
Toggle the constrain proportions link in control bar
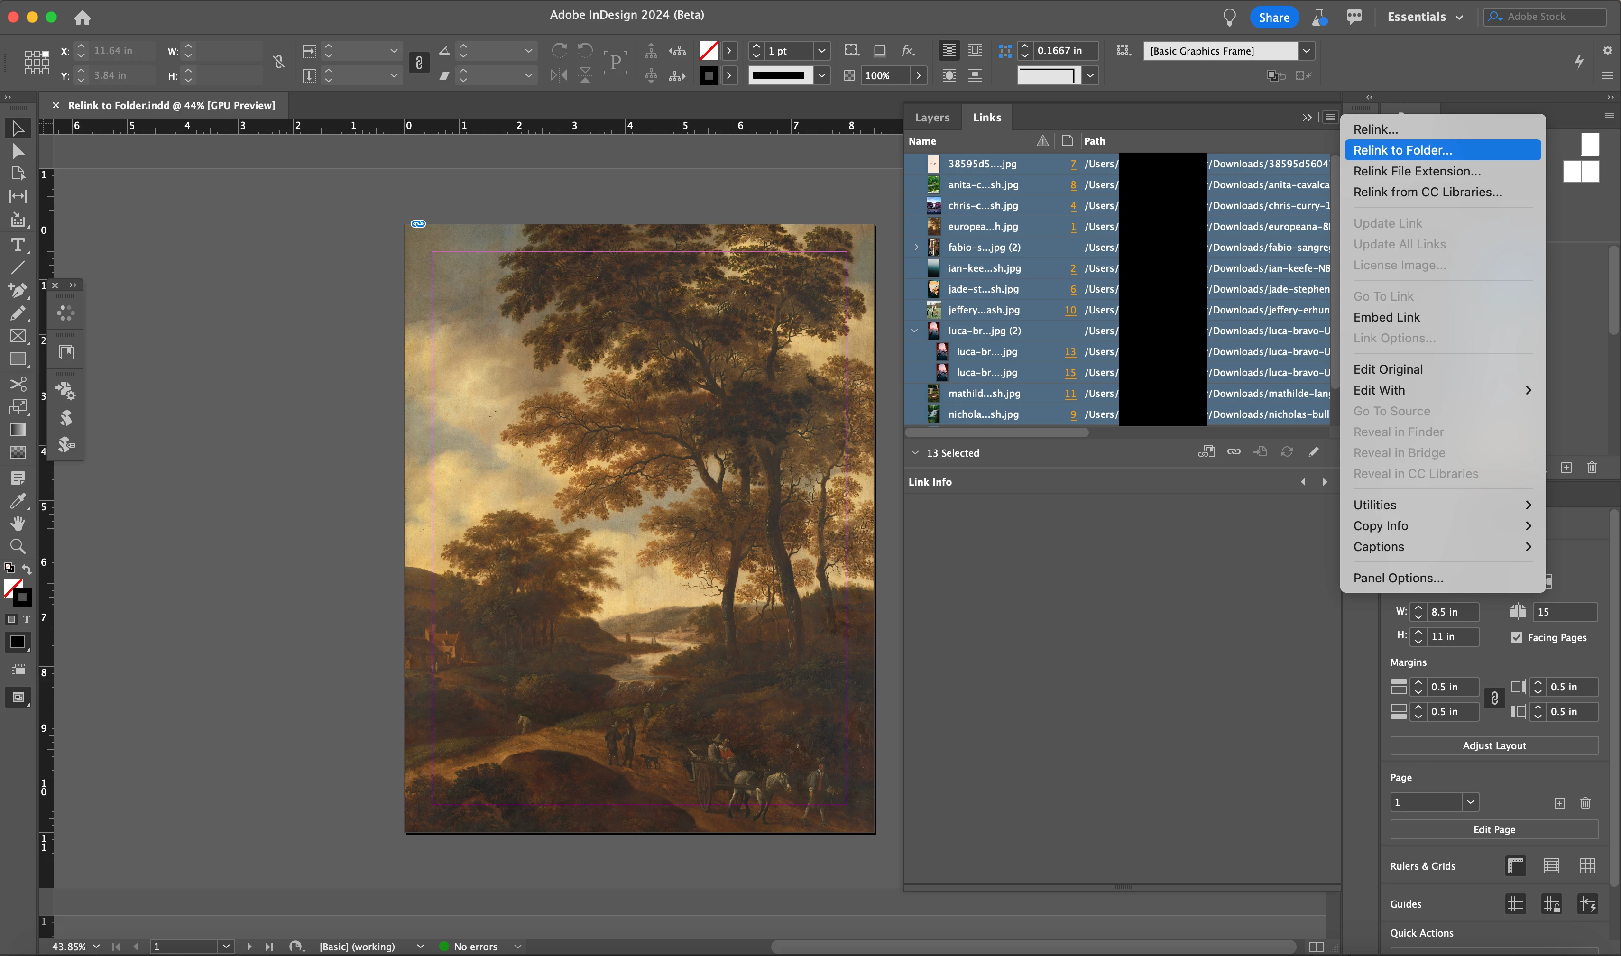point(279,63)
